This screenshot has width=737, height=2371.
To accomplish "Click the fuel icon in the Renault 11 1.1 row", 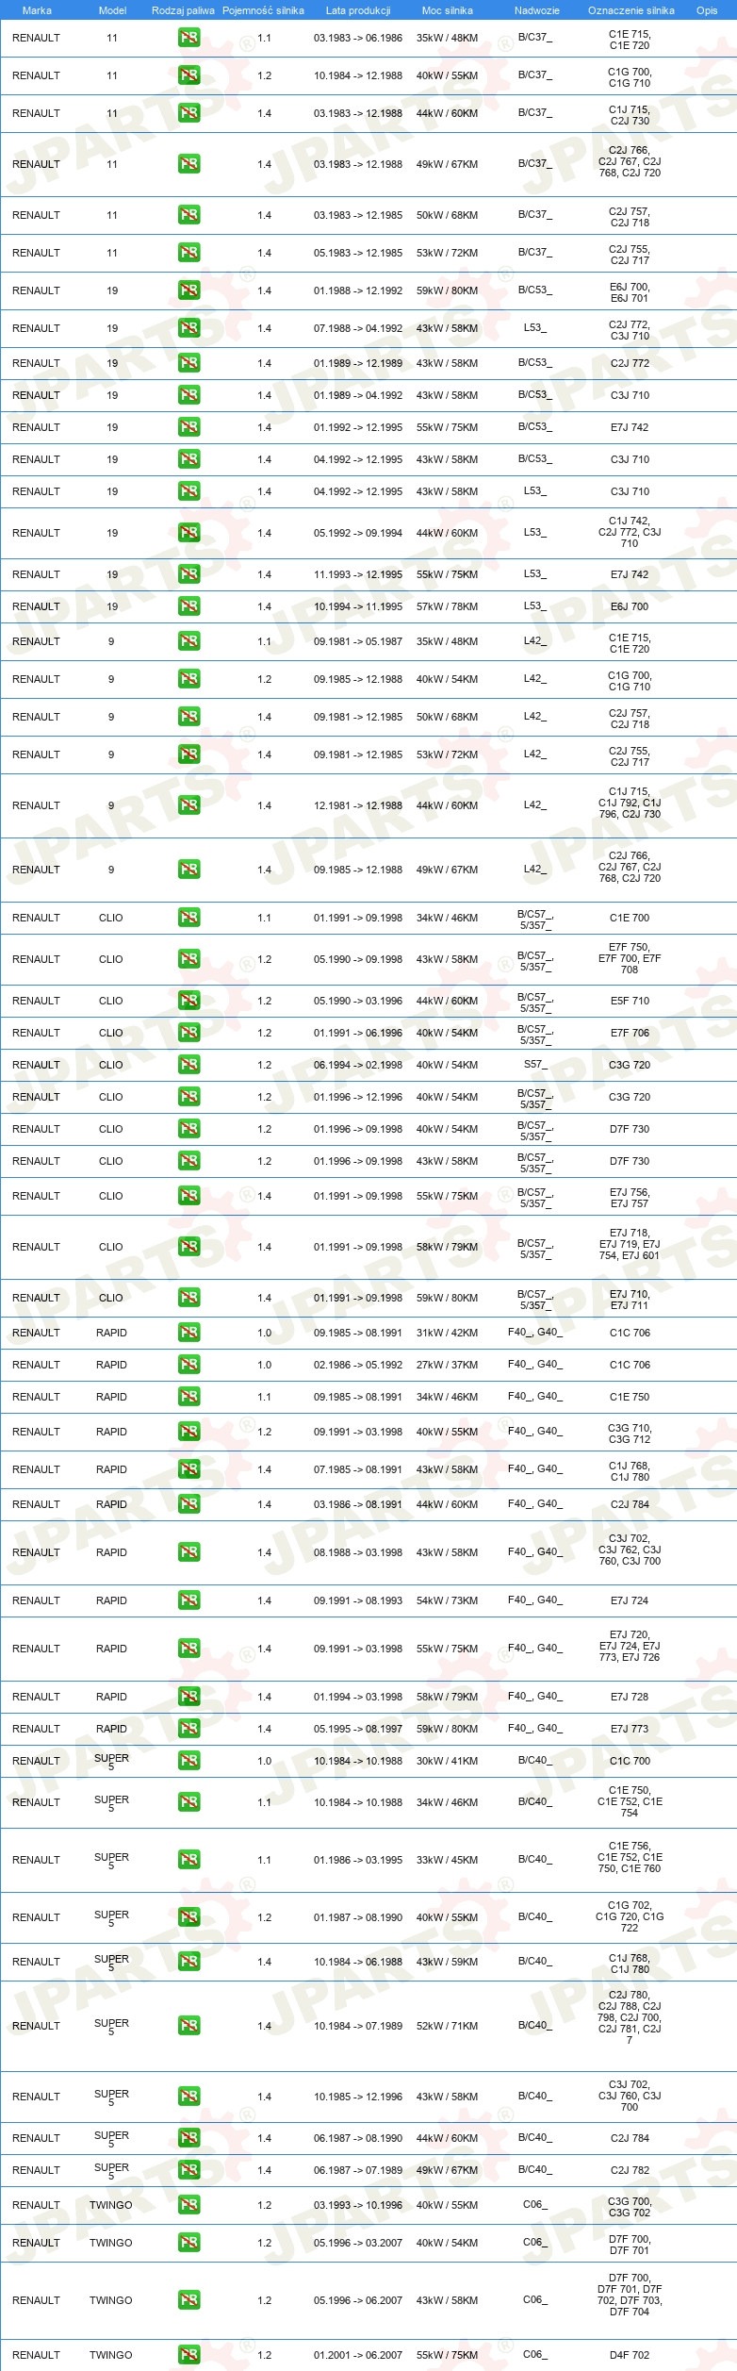I will coord(188,39).
